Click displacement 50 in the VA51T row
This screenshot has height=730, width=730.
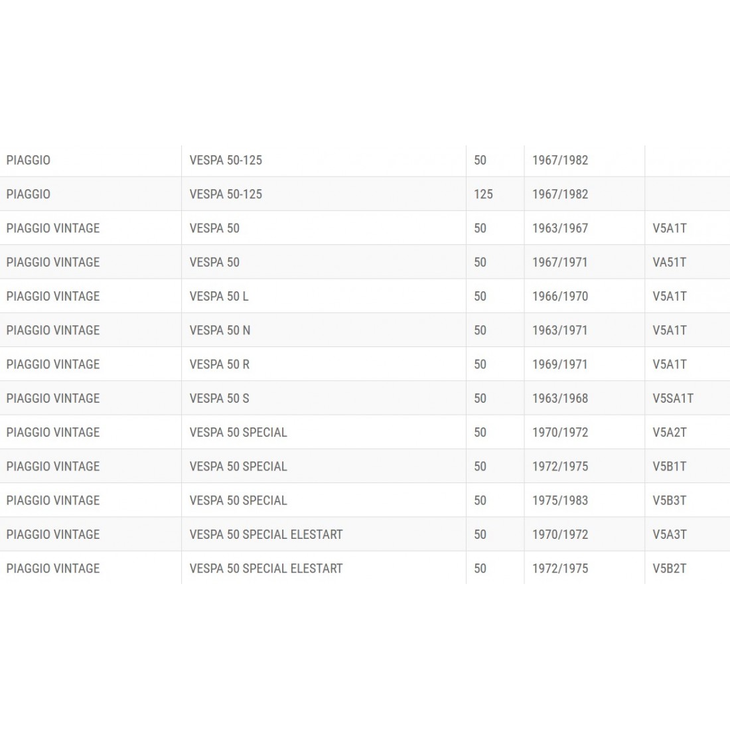pos(480,262)
